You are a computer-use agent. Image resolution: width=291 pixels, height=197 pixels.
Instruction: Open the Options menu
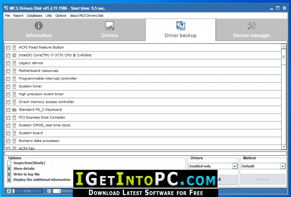(61, 16)
